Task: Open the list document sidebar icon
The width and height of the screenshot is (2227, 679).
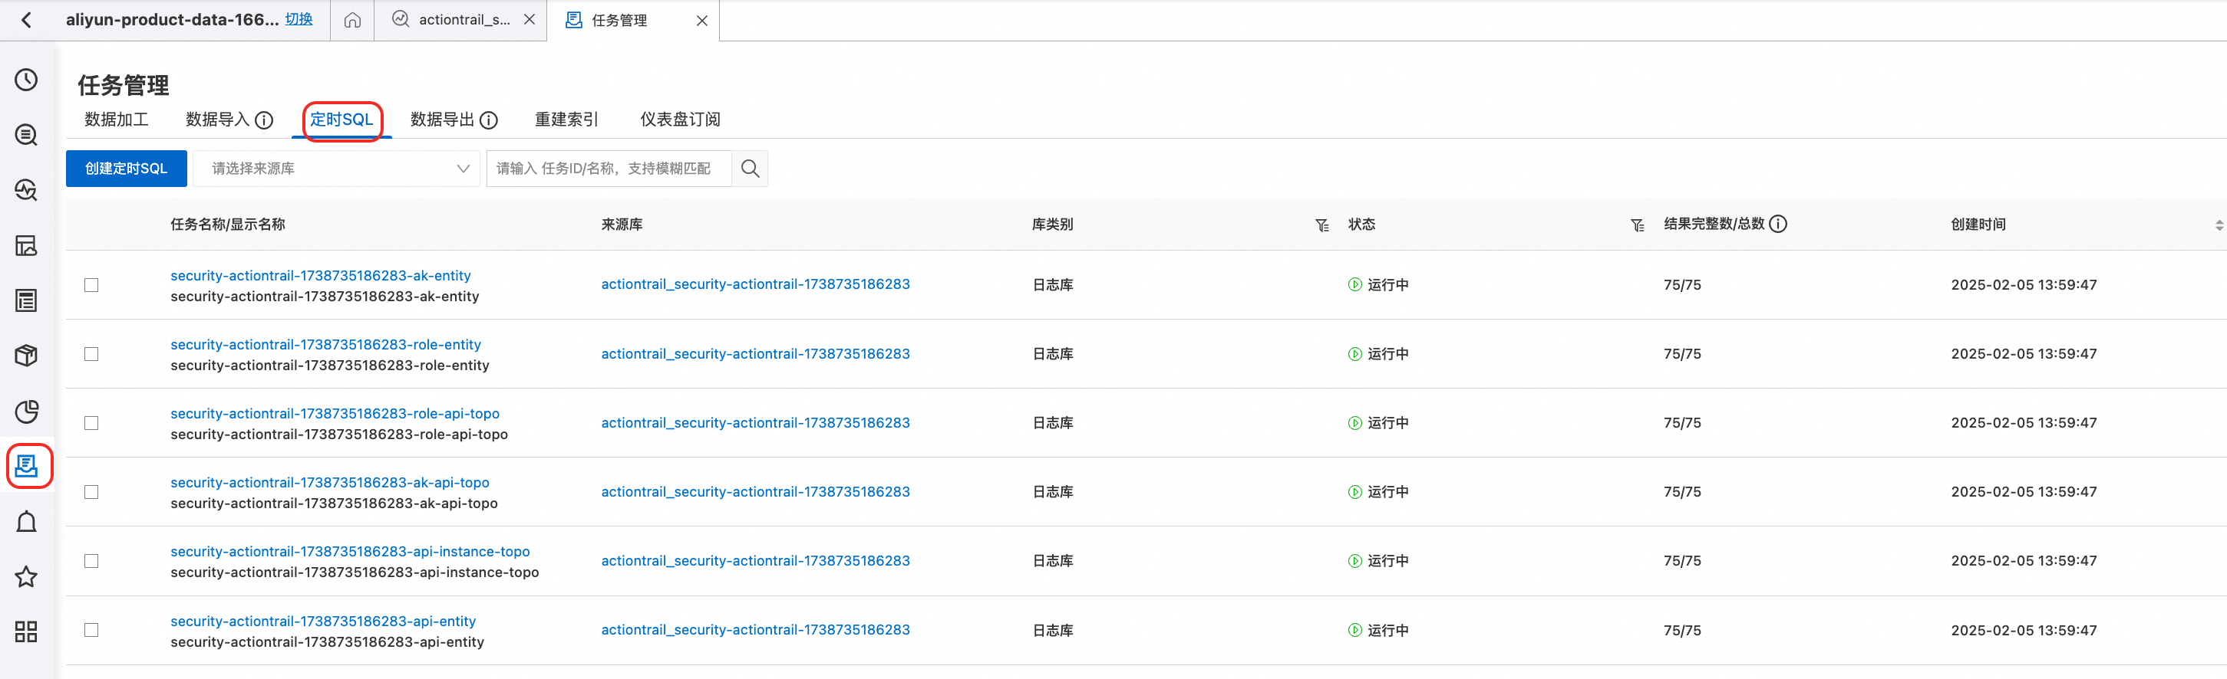Action: click(x=27, y=300)
